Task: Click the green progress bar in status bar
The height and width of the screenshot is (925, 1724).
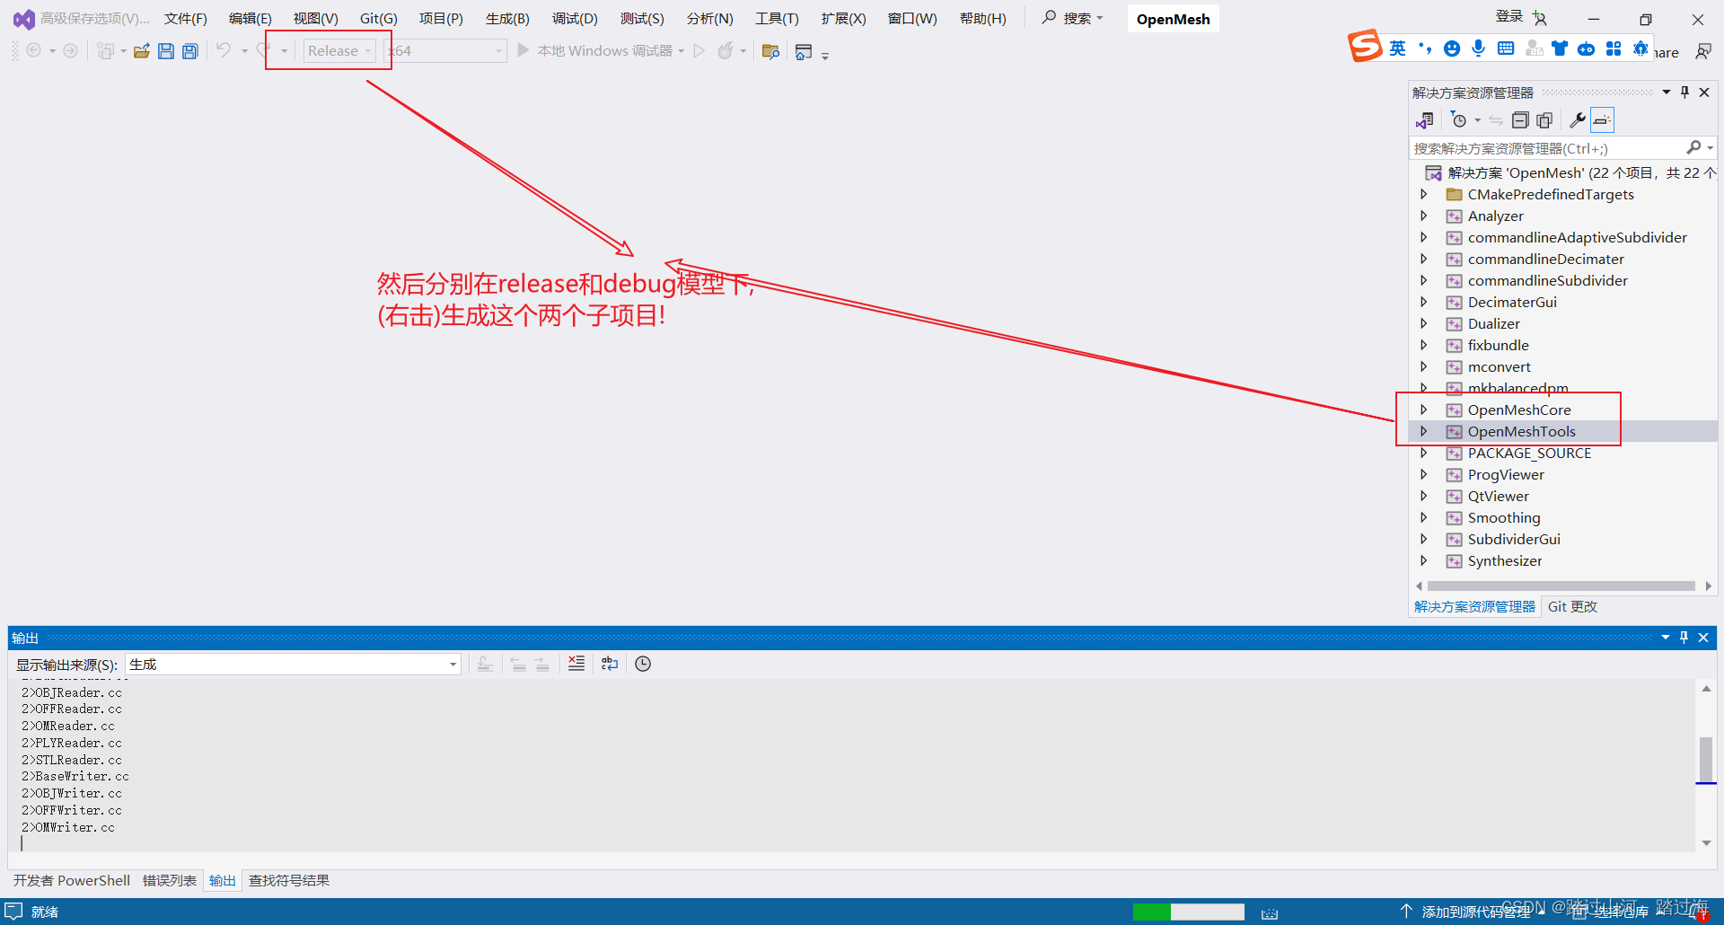Action: [x=1152, y=911]
